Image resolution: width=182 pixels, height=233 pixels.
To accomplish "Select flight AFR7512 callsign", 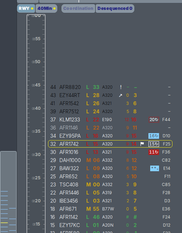I will (69, 112).
